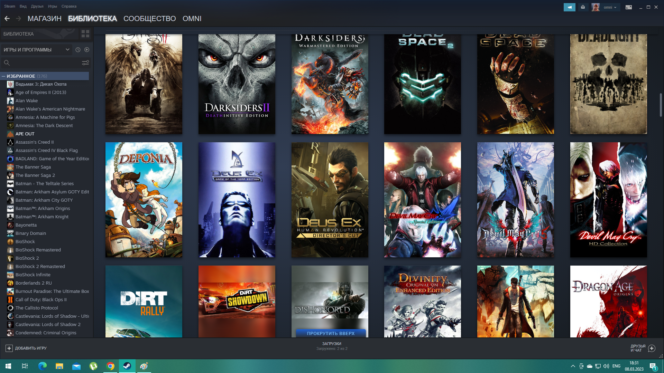Click the advanced filter sliders icon
The image size is (664, 373).
[85, 63]
